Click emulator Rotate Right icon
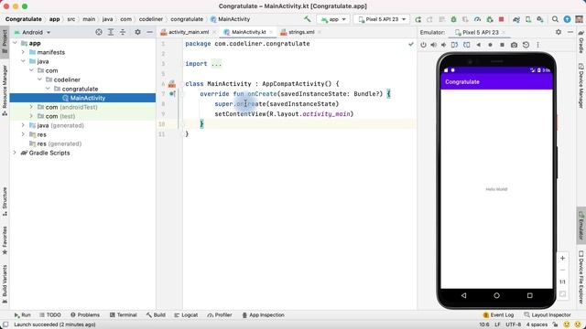 point(467,45)
